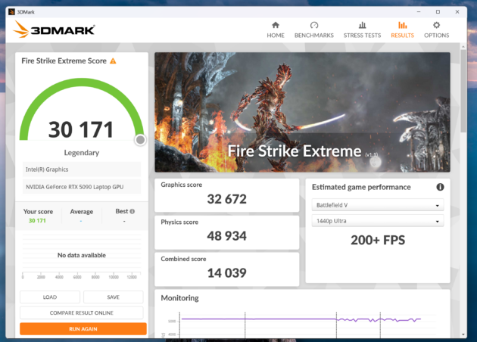Close the 3DMark window
477x342 pixels.
tap(457, 12)
